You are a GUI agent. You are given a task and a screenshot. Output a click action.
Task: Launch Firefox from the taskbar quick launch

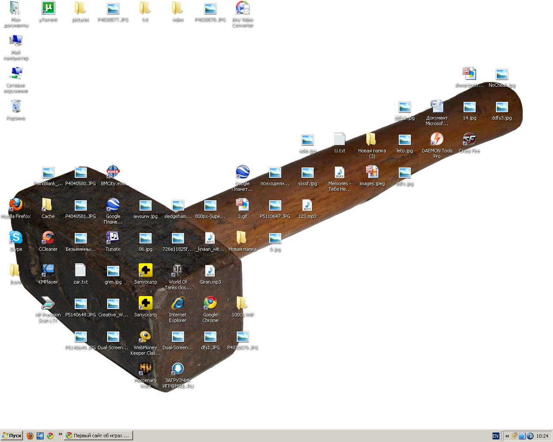click(30, 436)
